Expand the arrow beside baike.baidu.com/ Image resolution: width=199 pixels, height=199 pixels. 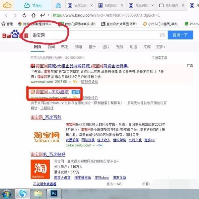click(94, 146)
